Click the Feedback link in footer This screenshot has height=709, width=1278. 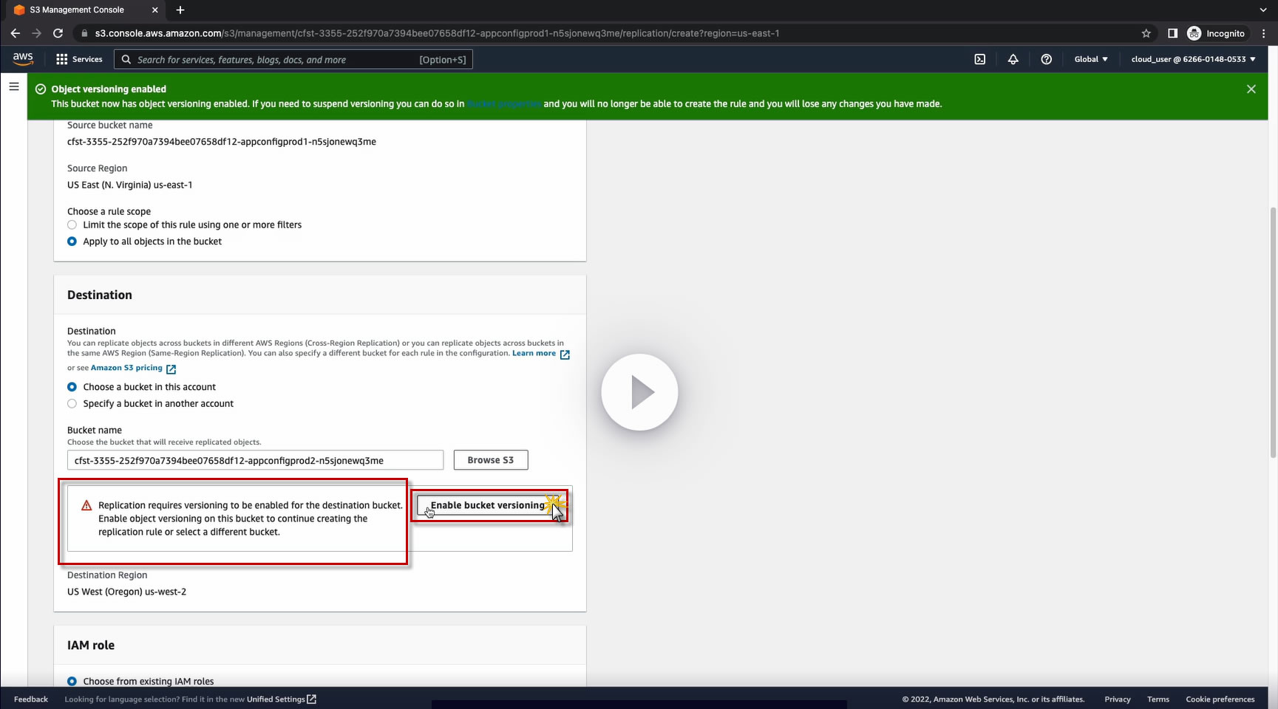(31, 699)
